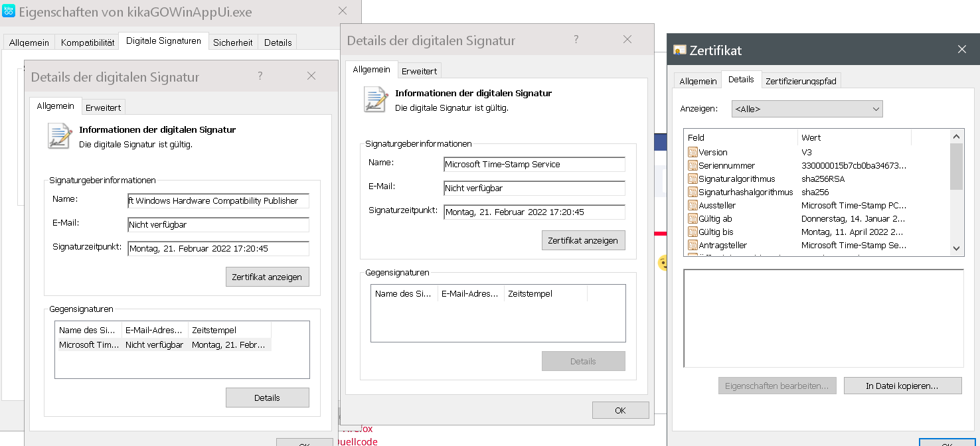Click help question mark in middle details dialog

pyautogui.click(x=576, y=40)
